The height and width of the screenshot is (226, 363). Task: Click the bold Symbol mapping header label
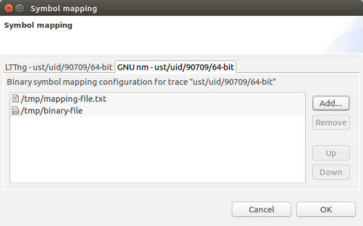(38, 25)
